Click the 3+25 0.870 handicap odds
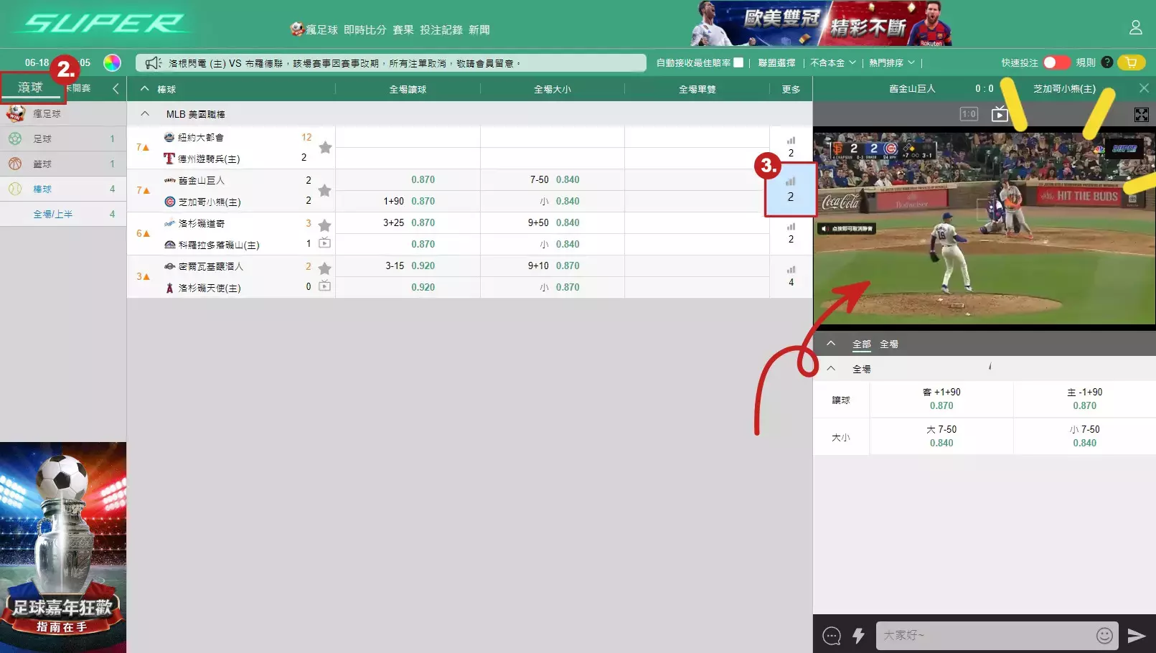 [408, 222]
